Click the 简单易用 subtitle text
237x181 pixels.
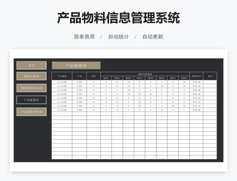point(84,37)
